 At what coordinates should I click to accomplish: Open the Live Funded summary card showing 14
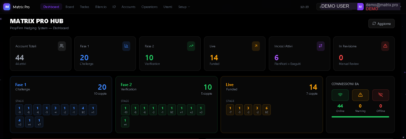point(235,54)
